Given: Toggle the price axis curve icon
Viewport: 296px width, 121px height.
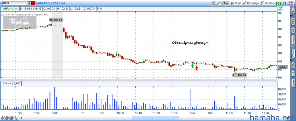Looking at the screenshot, I should coord(281,9).
